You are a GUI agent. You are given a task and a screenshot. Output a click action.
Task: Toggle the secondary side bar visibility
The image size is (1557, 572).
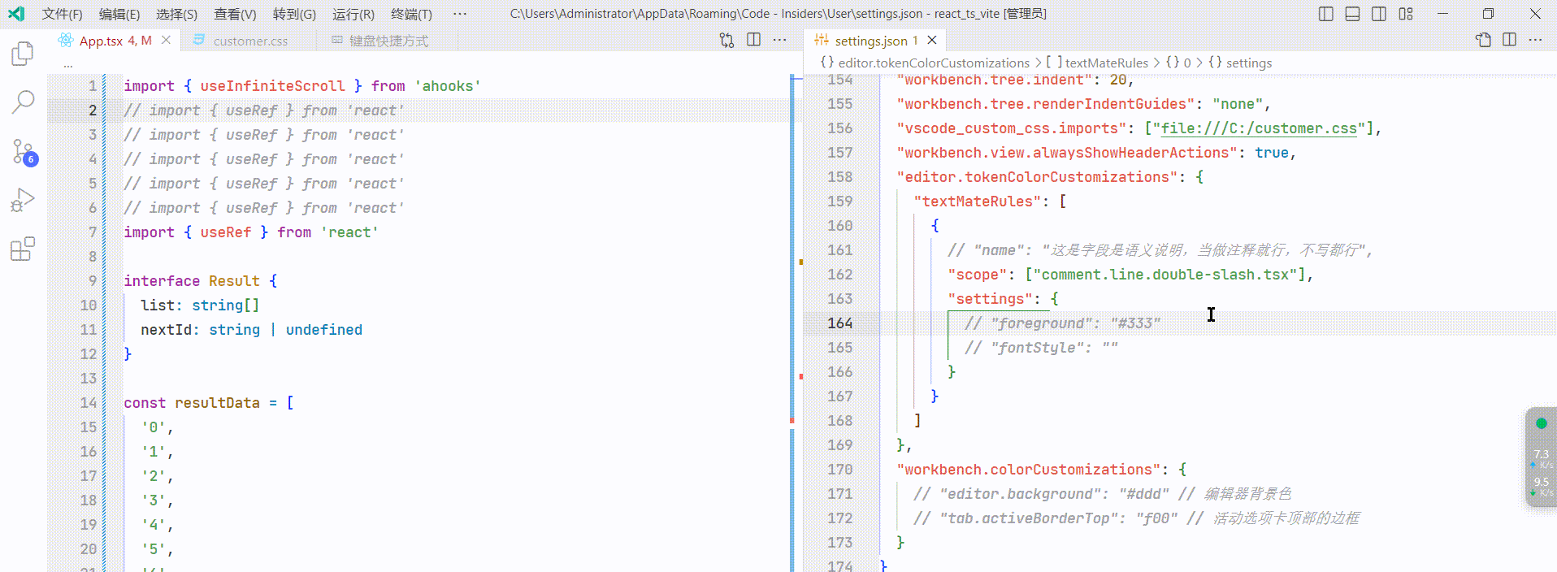coord(1379,14)
